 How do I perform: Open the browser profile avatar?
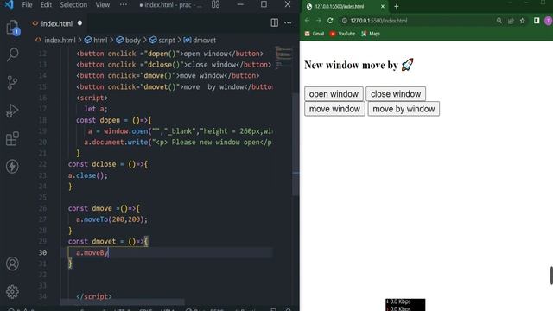pos(548,21)
